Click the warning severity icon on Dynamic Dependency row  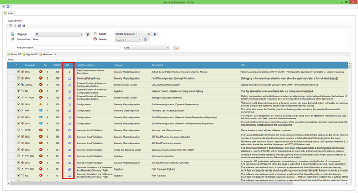[x=40, y=104]
